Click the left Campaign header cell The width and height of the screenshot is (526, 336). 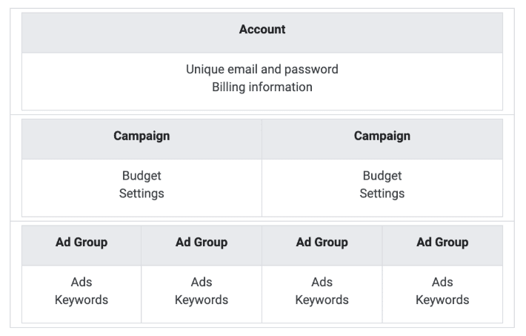click(x=142, y=136)
